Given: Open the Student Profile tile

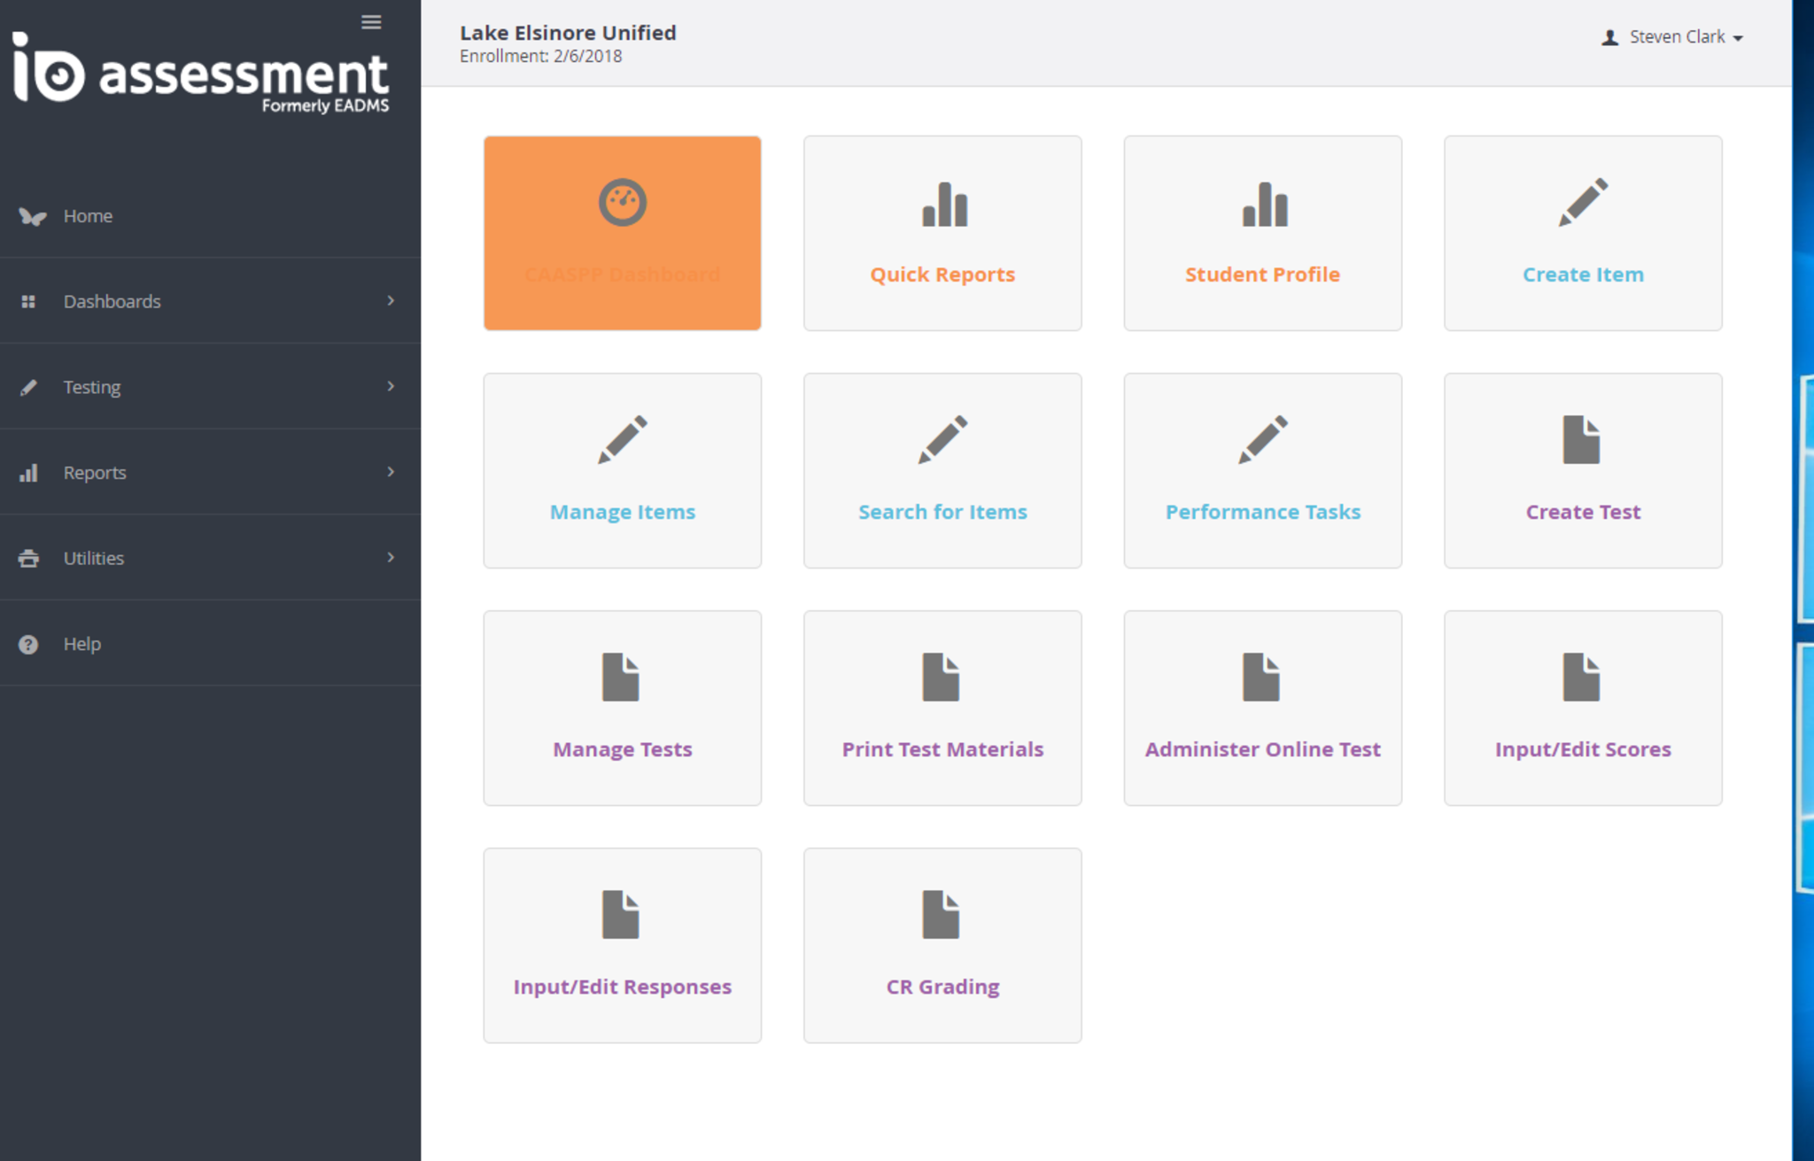Looking at the screenshot, I should click(x=1262, y=234).
